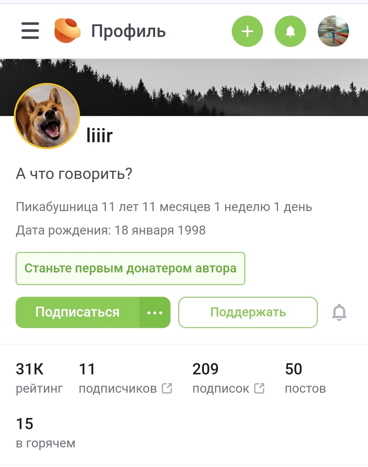
Task: Open the list of 11 подписчиков
Action: pos(118,378)
